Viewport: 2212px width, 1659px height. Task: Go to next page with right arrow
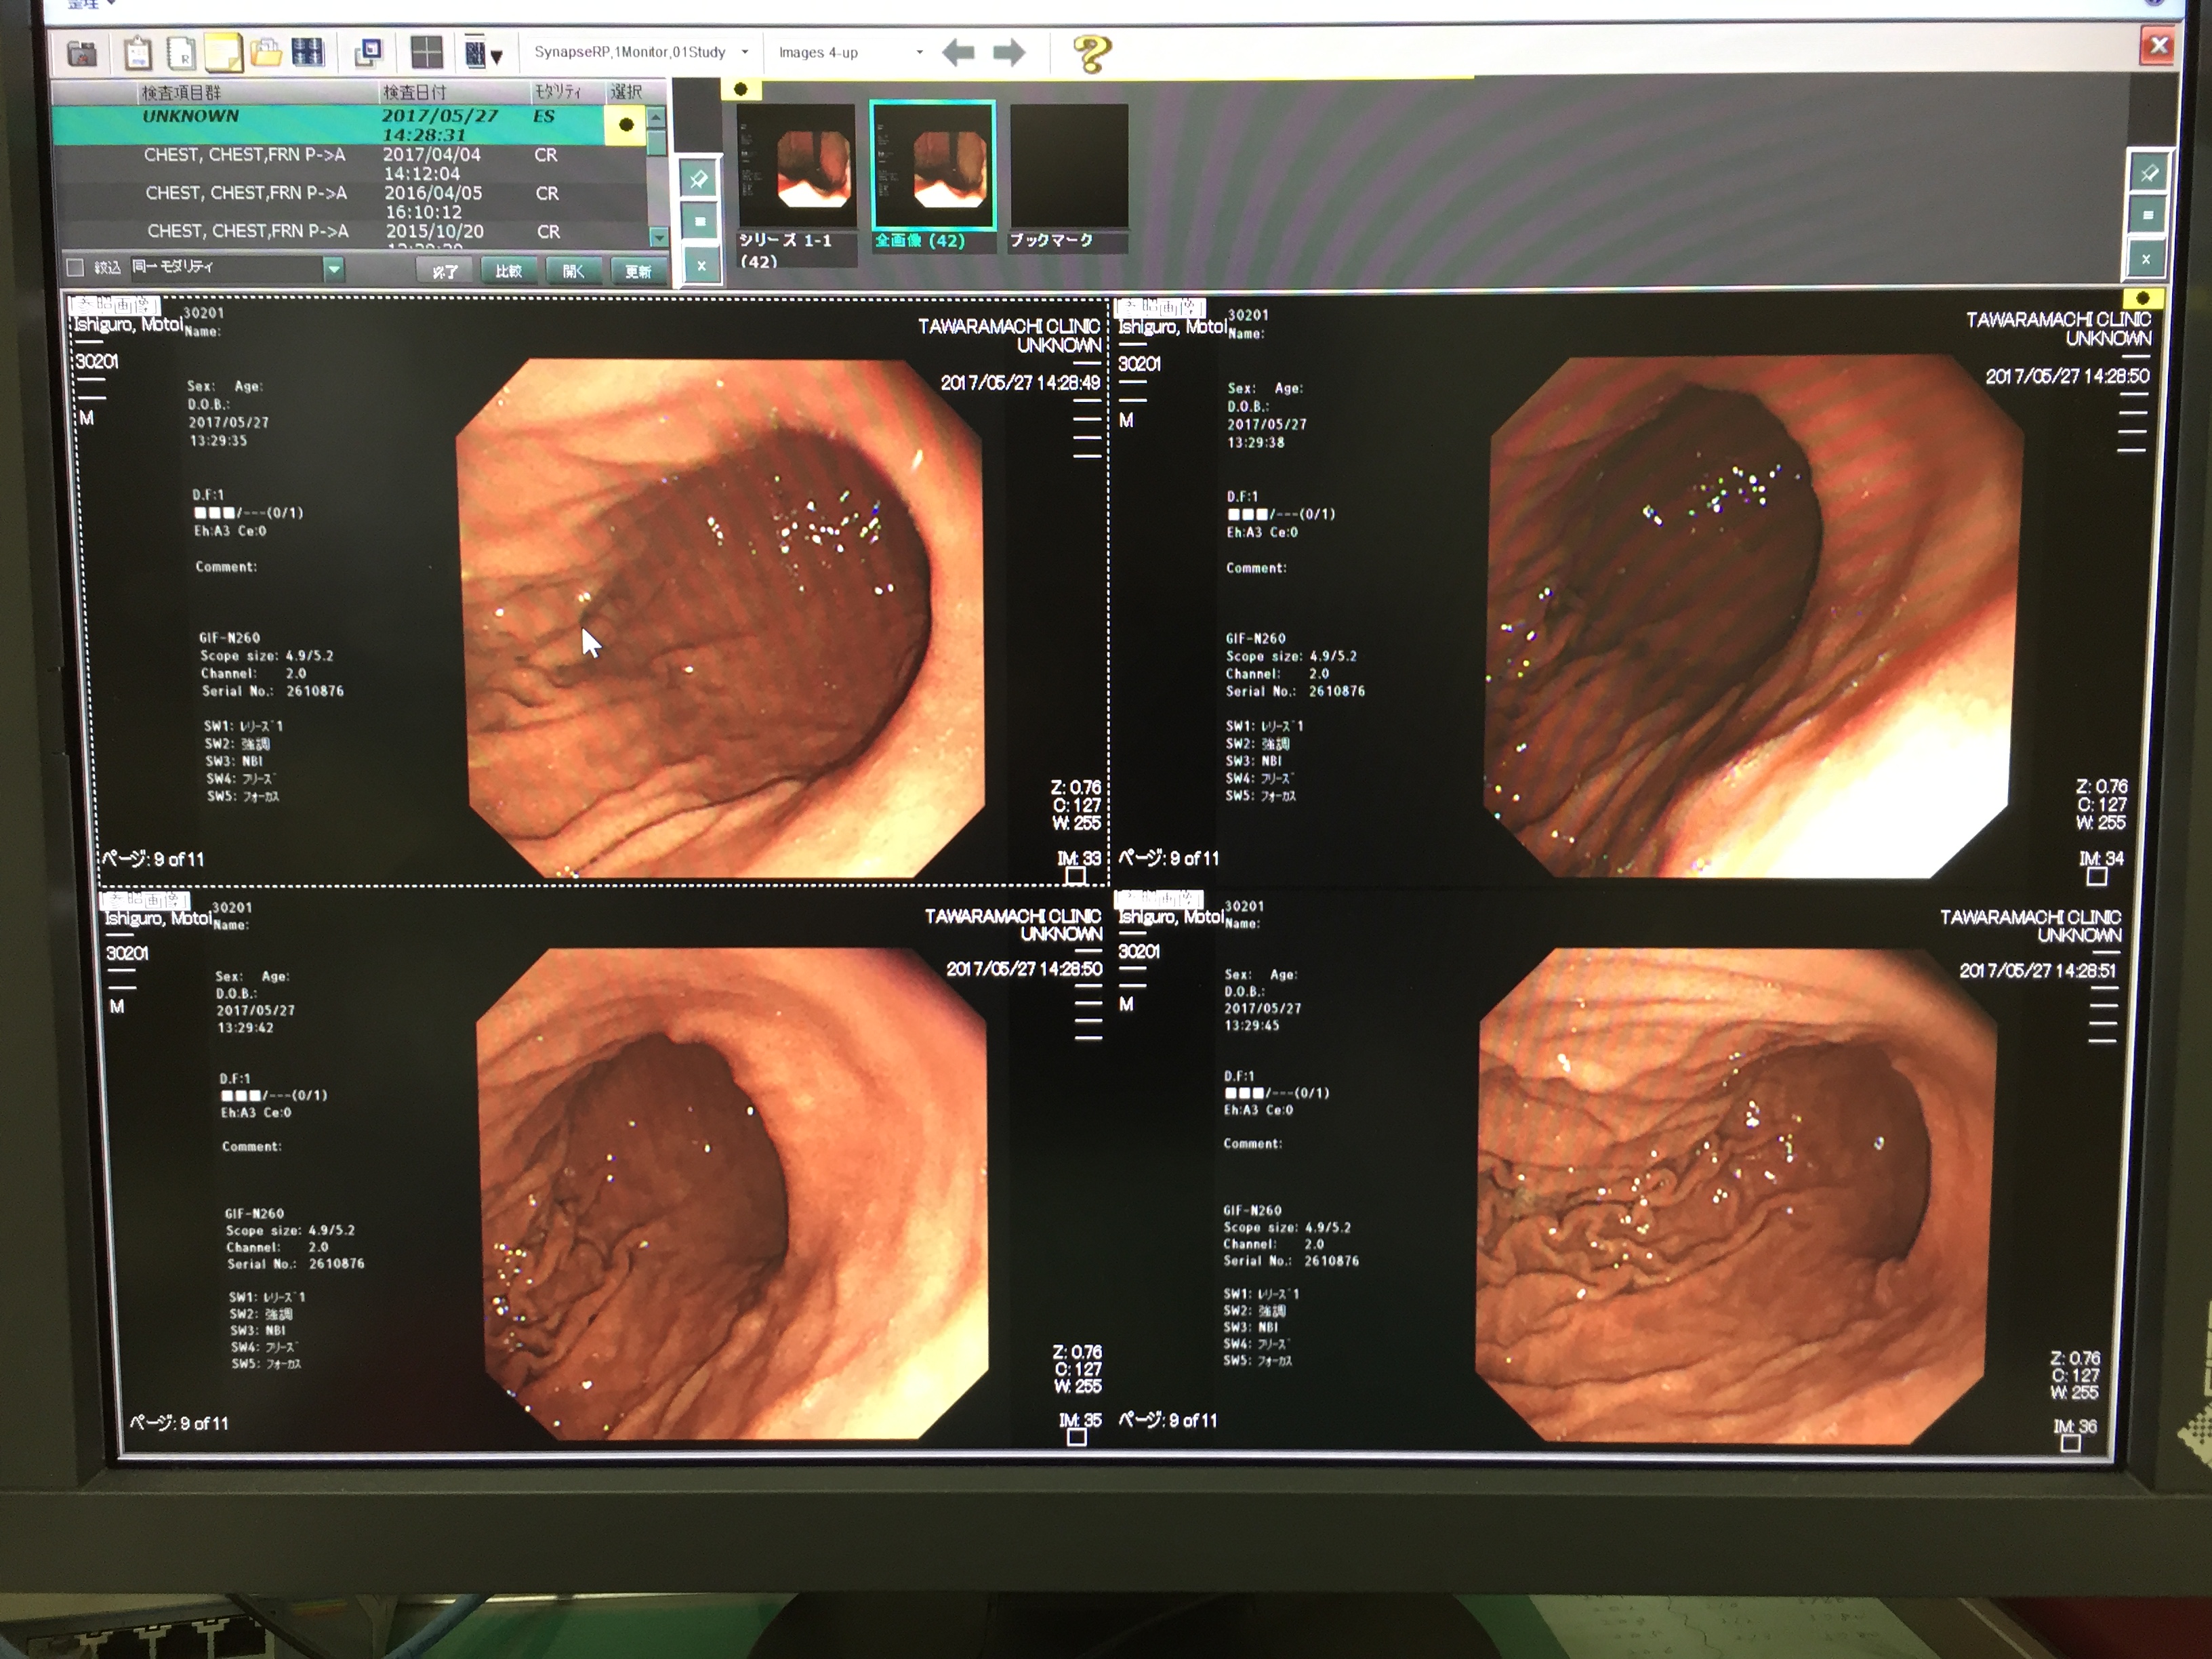point(1008,52)
